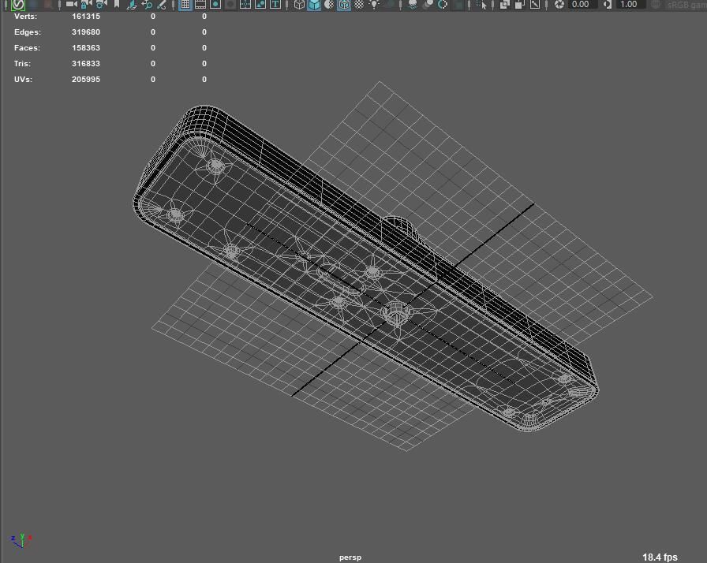Click the Edges count 319680

coord(86,32)
